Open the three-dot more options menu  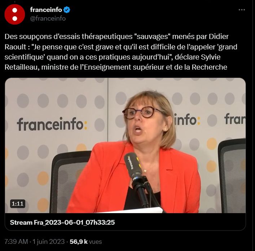(x=242, y=10)
